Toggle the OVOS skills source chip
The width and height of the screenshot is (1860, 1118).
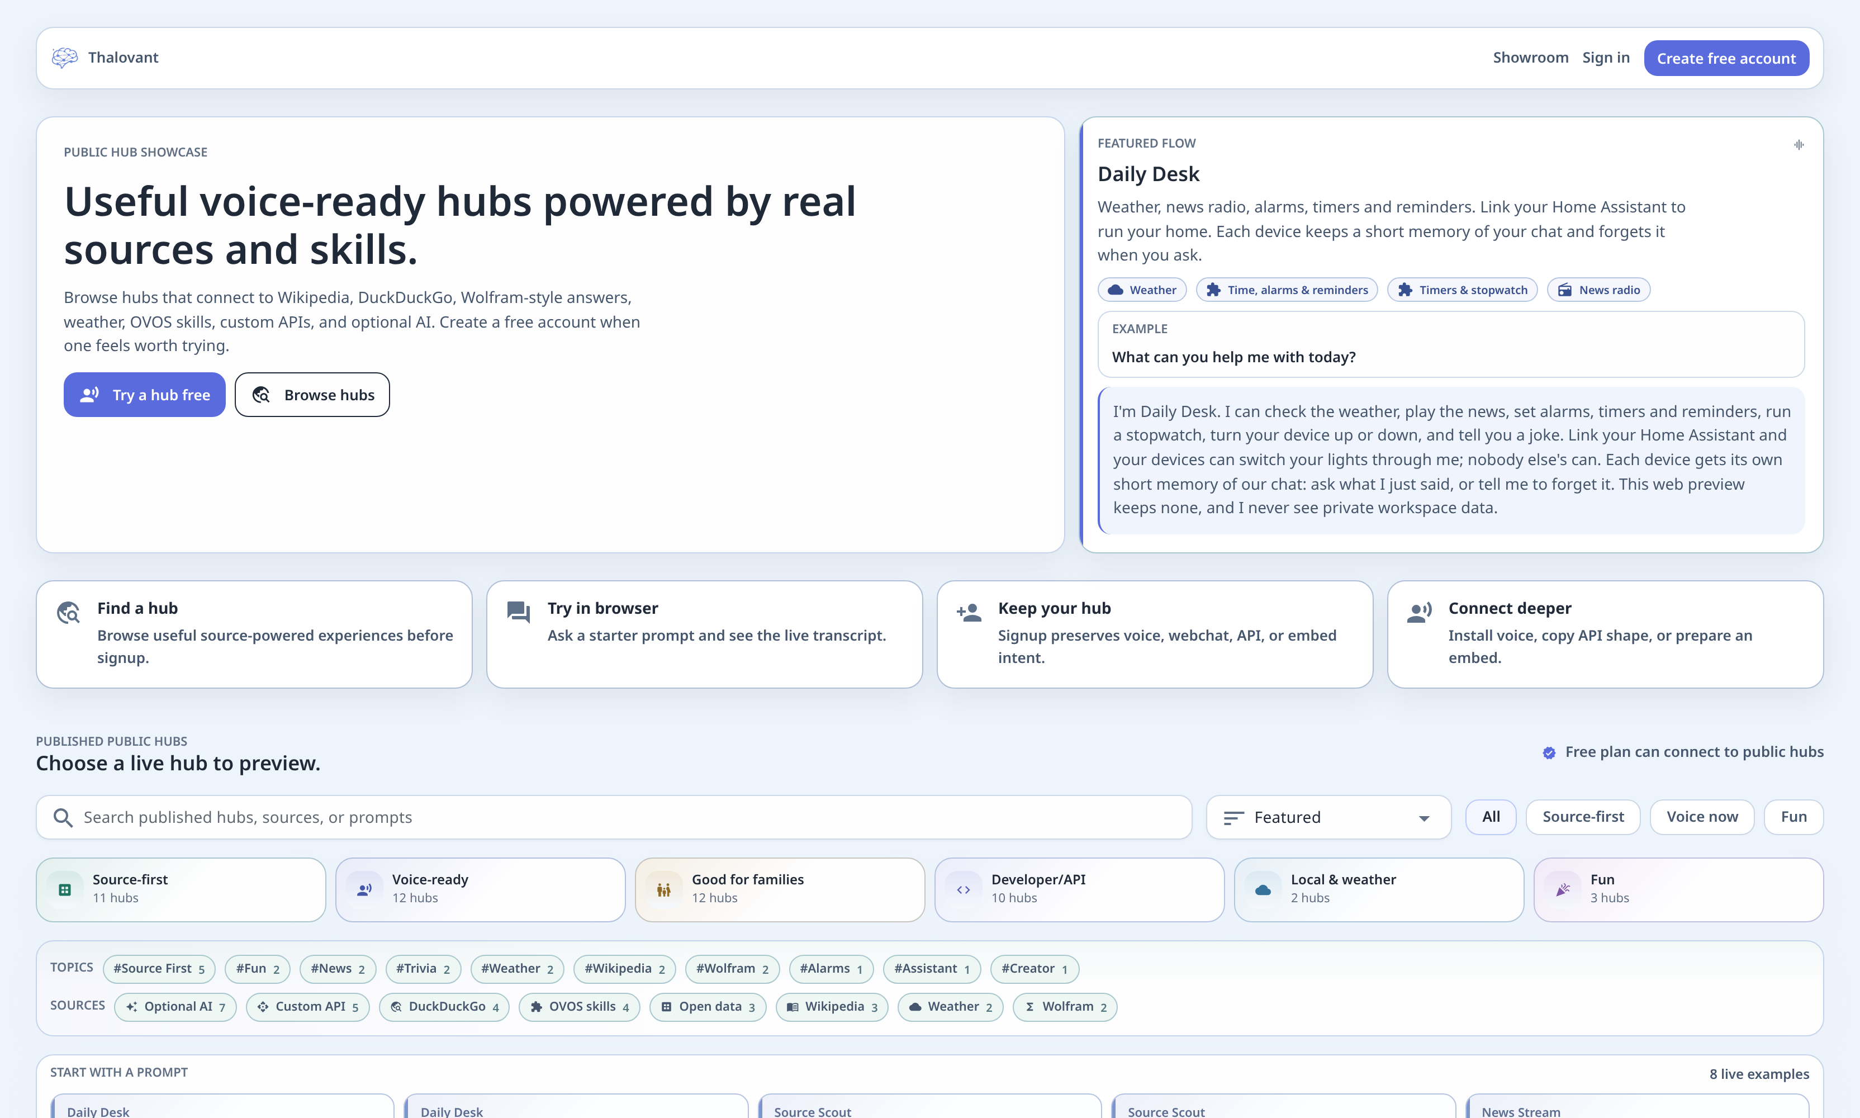pyautogui.click(x=579, y=1007)
